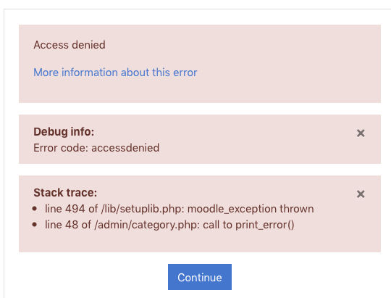Click the blue Continue button

click(x=200, y=277)
